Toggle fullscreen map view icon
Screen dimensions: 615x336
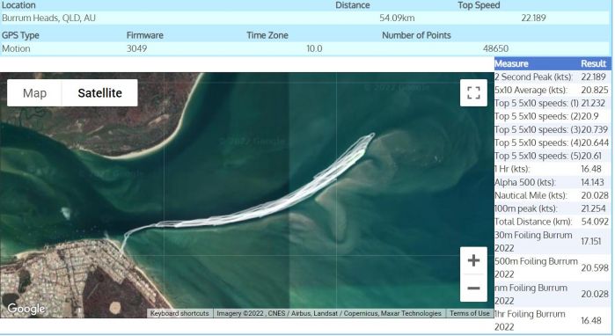coord(473,93)
